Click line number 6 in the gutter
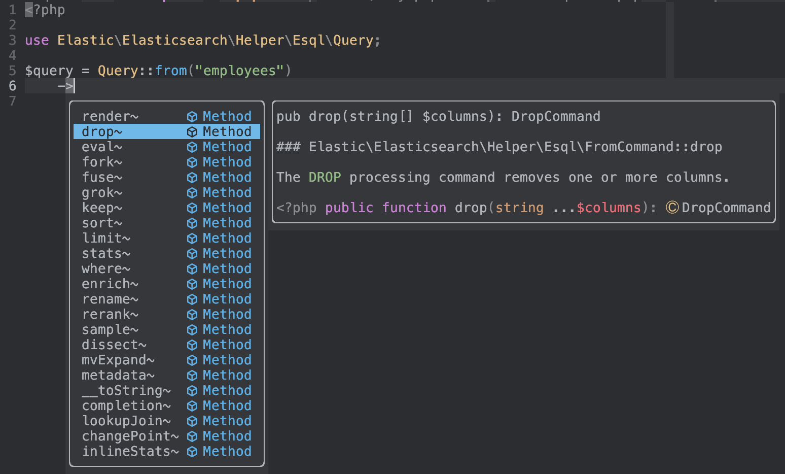This screenshot has height=474, width=785. pos(13,86)
